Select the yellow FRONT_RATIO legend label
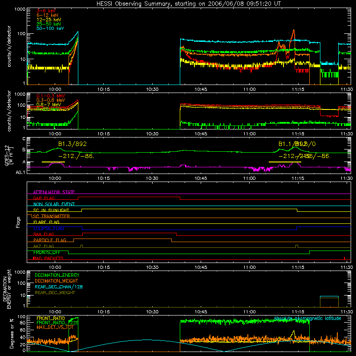Image resolution: width=356 pixels, height=356 pixels. coord(51,318)
